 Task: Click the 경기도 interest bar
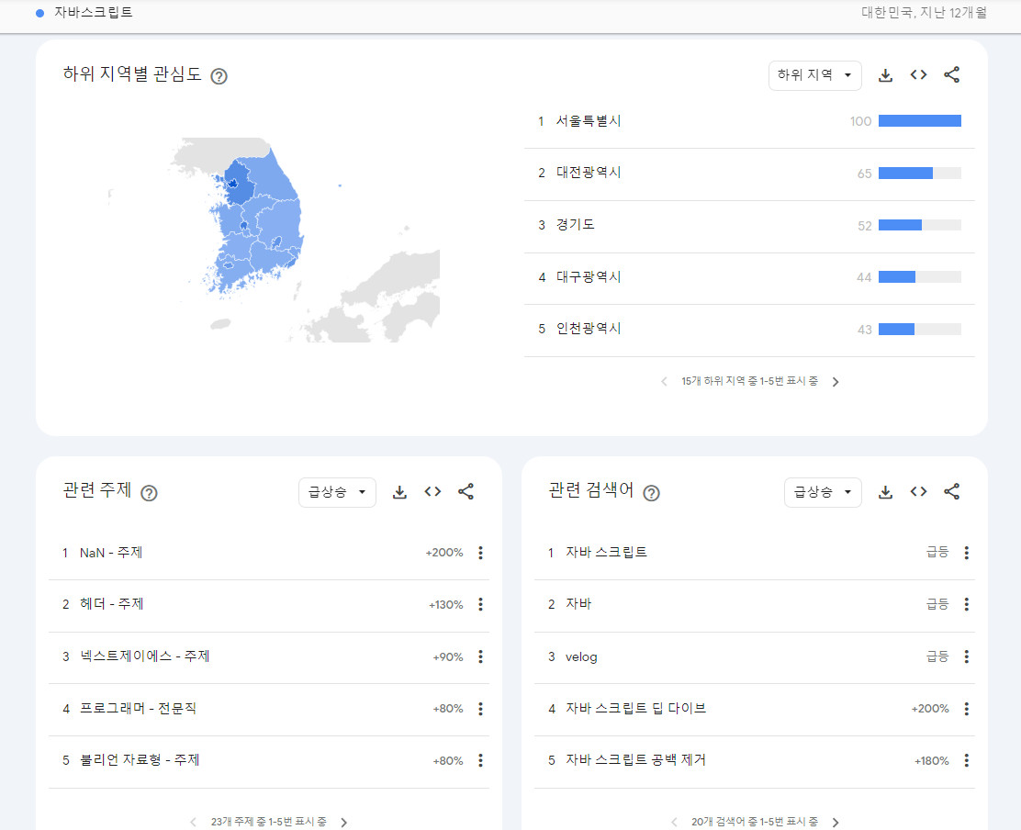[x=919, y=225]
